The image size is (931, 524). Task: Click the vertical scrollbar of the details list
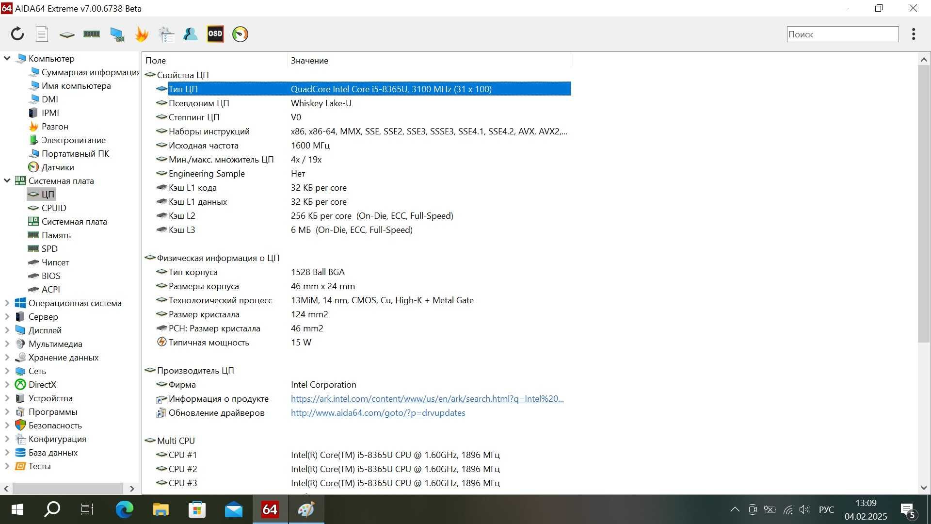point(923,204)
